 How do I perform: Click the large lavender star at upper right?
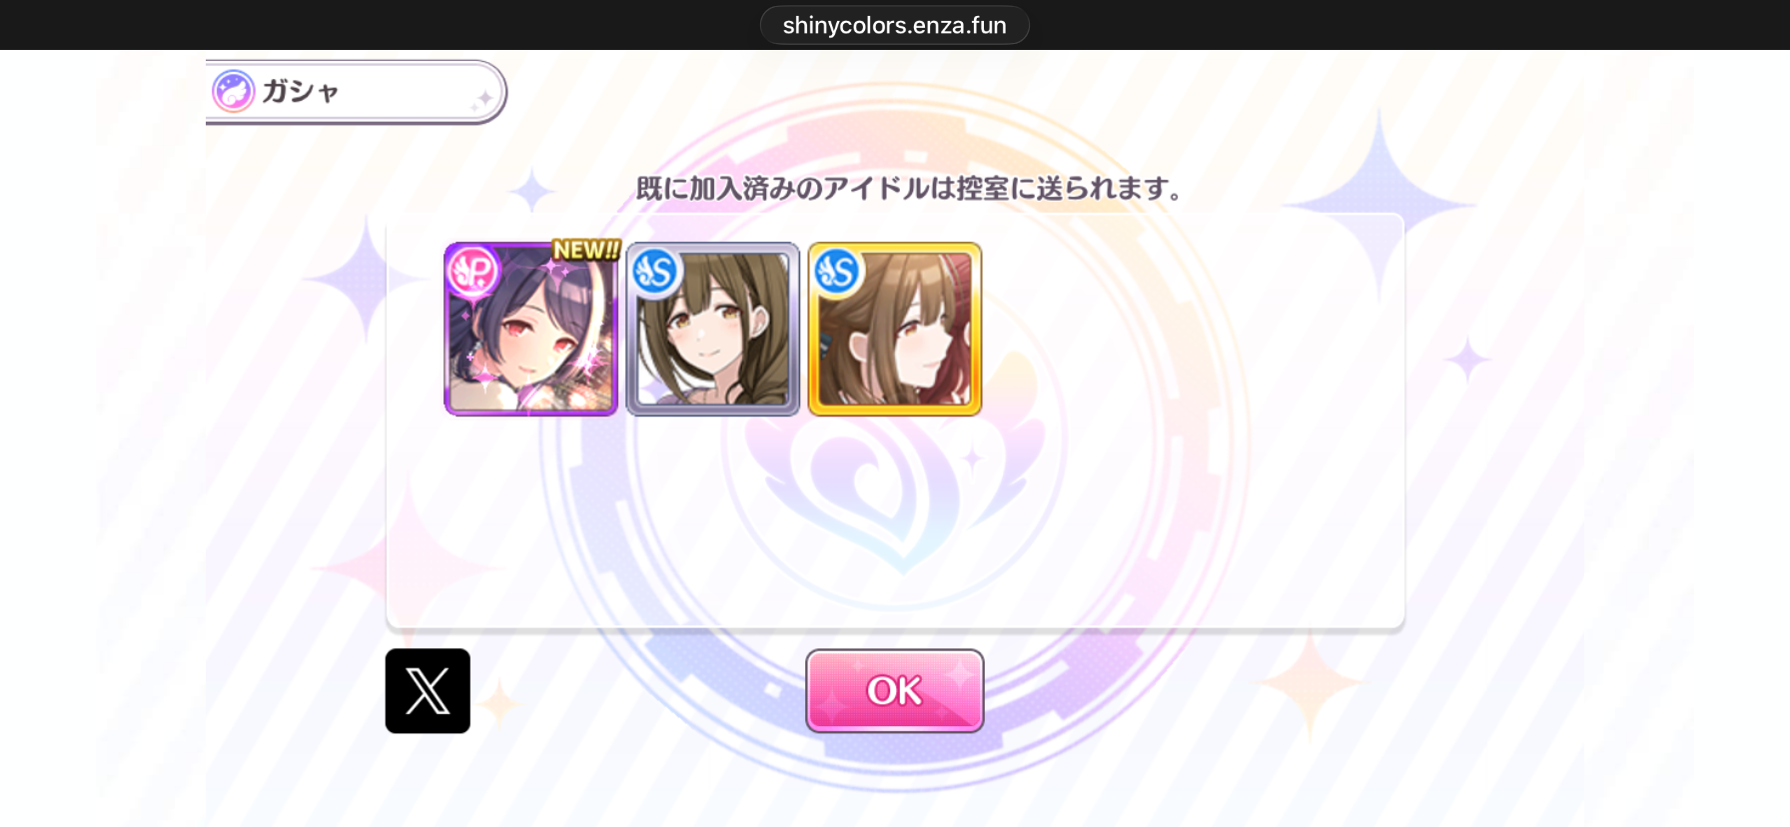coord(1379,205)
